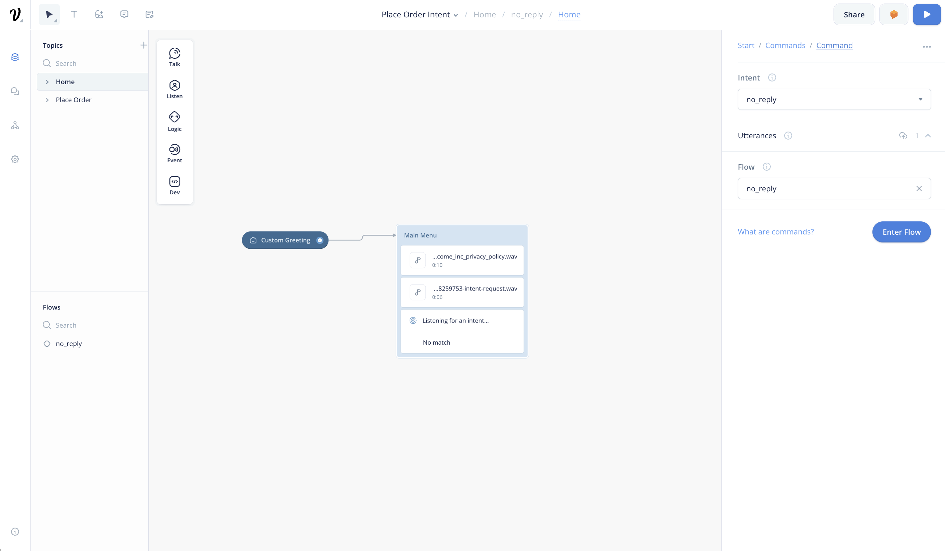Click the Enter Flow button
Viewport: 945px width, 551px height.
pos(901,232)
